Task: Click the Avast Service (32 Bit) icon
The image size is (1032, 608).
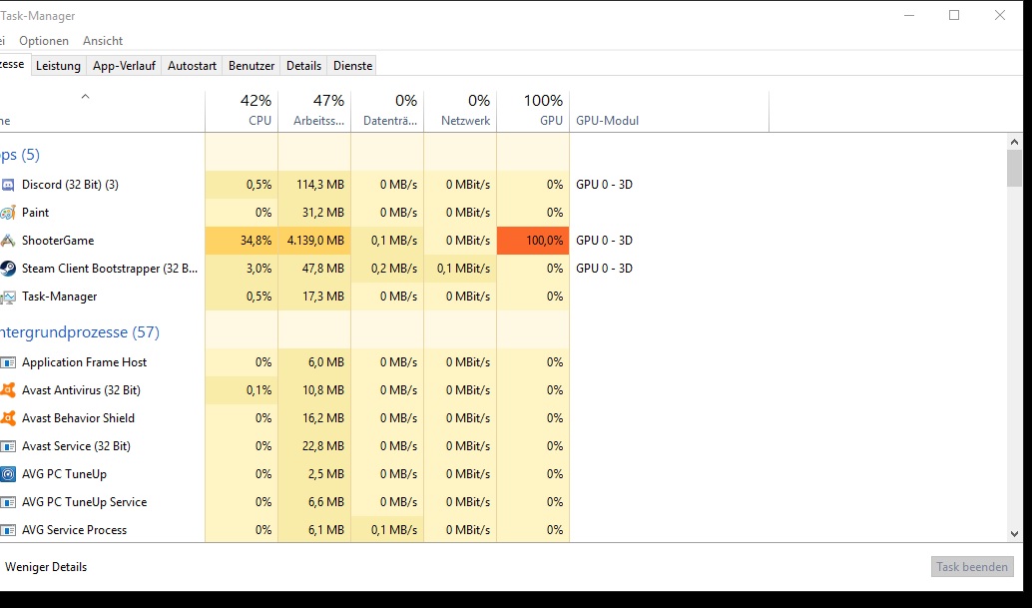Action: coord(8,446)
